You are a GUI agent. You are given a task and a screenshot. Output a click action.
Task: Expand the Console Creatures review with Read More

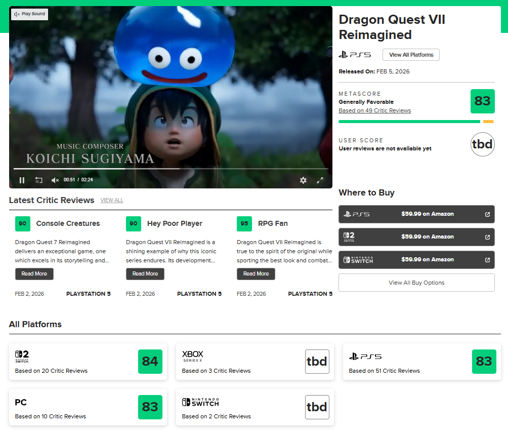(x=34, y=273)
